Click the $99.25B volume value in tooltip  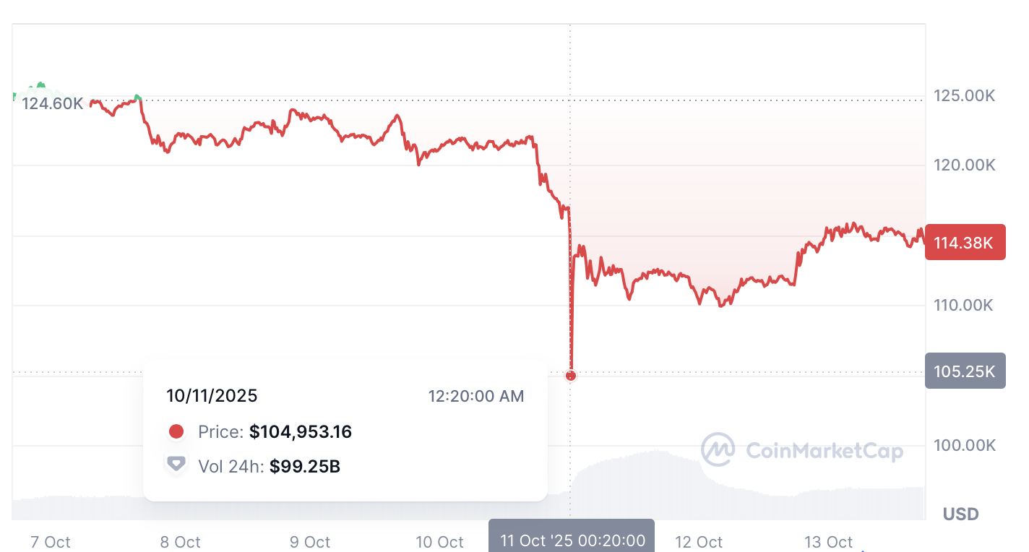click(305, 467)
